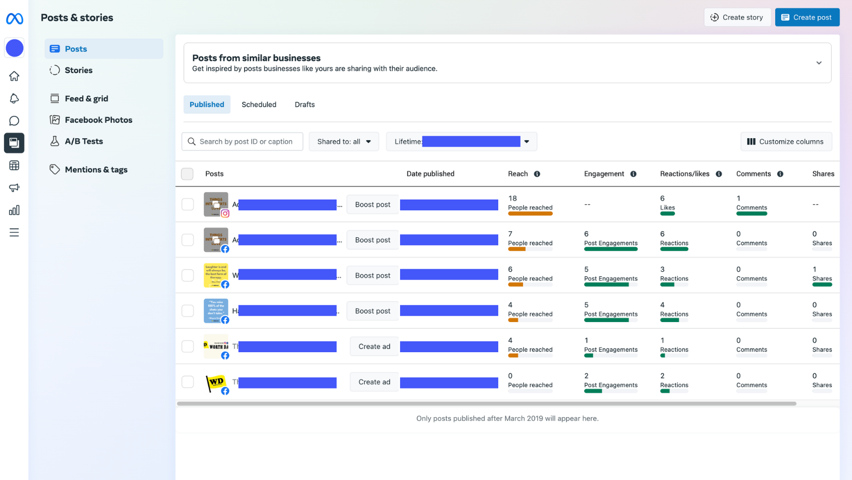The width and height of the screenshot is (852, 480).
Task: Click the Customize columns button
Action: pyautogui.click(x=786, y=141)
